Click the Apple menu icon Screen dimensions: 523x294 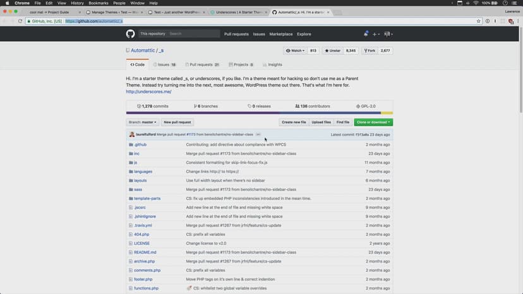point(7,3)
